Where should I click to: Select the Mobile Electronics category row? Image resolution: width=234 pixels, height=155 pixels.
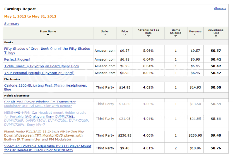[x=116, y=96]
